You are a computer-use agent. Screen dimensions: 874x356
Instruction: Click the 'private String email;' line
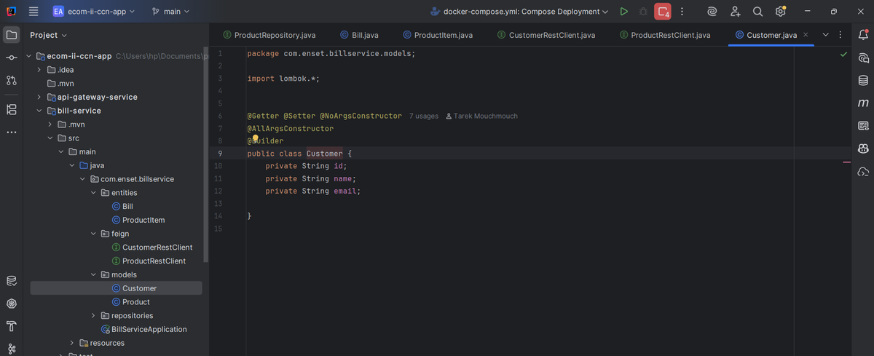click(x=313, y=191)
